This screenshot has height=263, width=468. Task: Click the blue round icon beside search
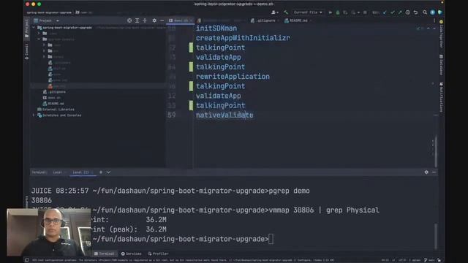coord(432,12)
